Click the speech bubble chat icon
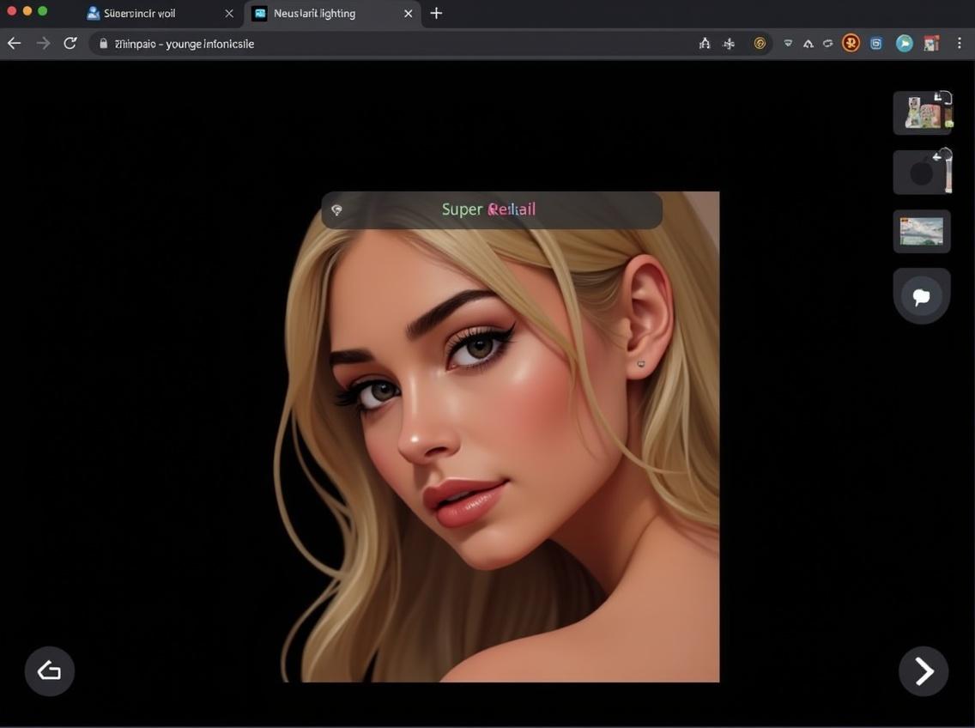The width and height of the screenshot is (975, 728). (921, 297)
